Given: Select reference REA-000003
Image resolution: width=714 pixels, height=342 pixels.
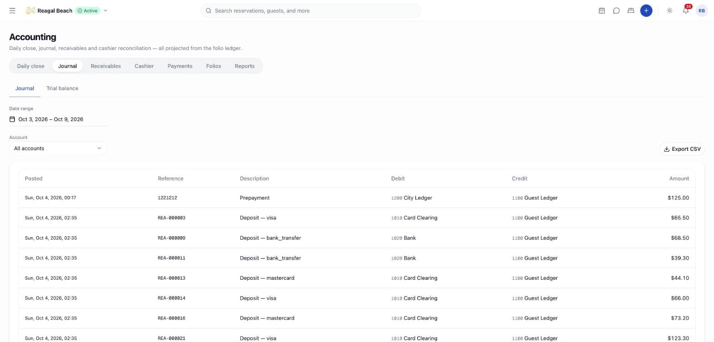Looking at the screenshot, I should (172, 218).
